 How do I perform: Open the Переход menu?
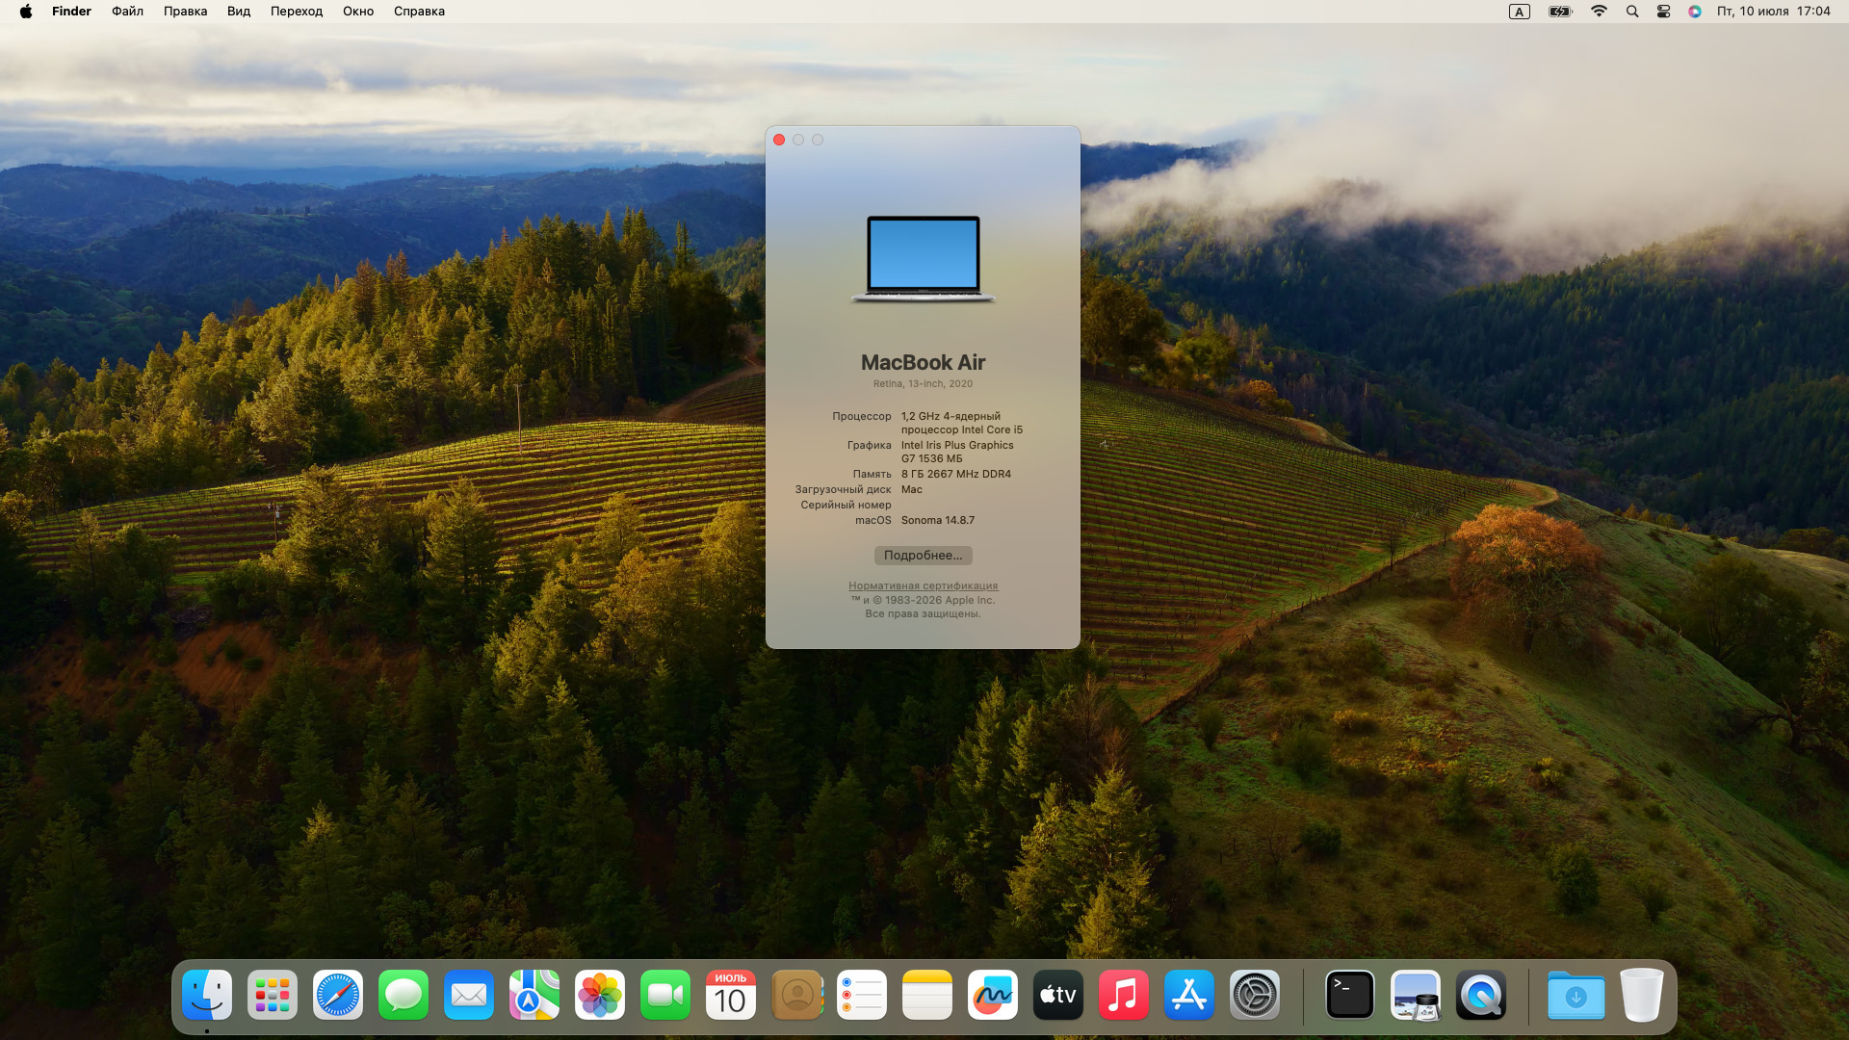point(297,12)
